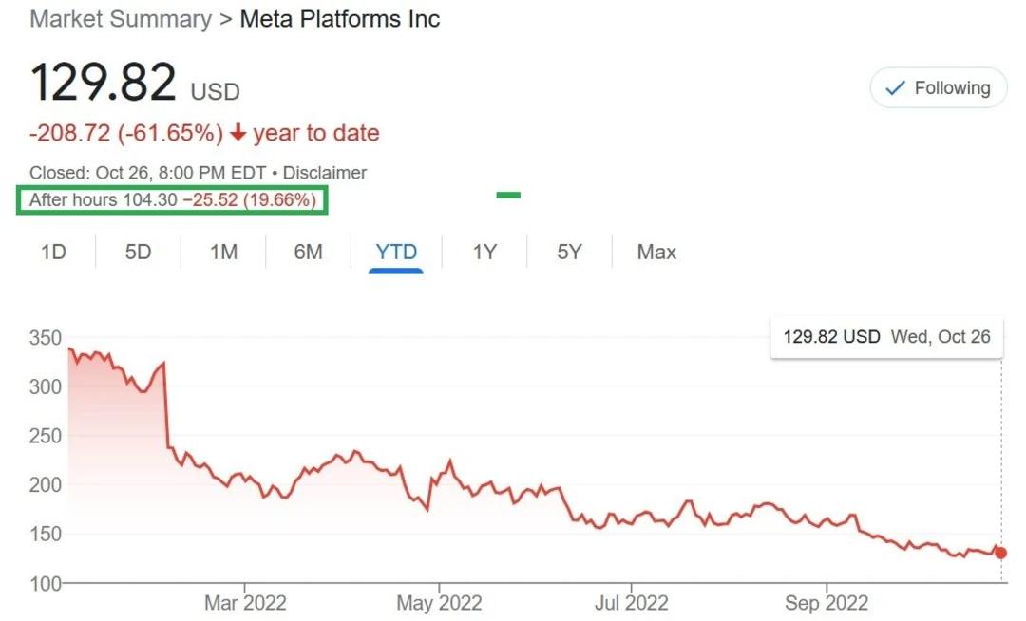
Task: Open the Disclaimer link
Action: 325,173
